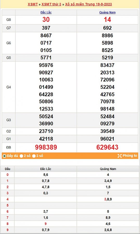
Task: Click Đầu 4 Quảng Nam value 3,8,9
Action: [x=108, y=199]
